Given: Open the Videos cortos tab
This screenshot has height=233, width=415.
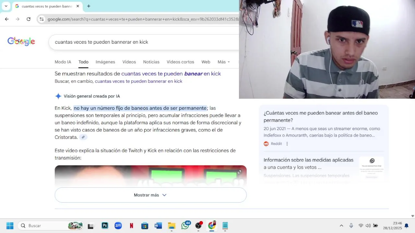Looking at the screenshot, I should pos(180,62).
